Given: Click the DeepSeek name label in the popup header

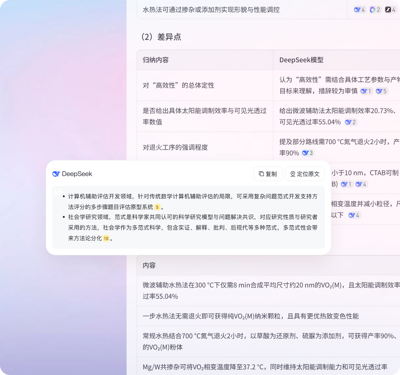Looking at the screenshot, I should click(x=77, y=174).
